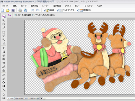This screenshot has height=101, width=135.
Task: Toggle the バウンディングボックスを表示 checkbox
Action: click(x=33, y=15)
